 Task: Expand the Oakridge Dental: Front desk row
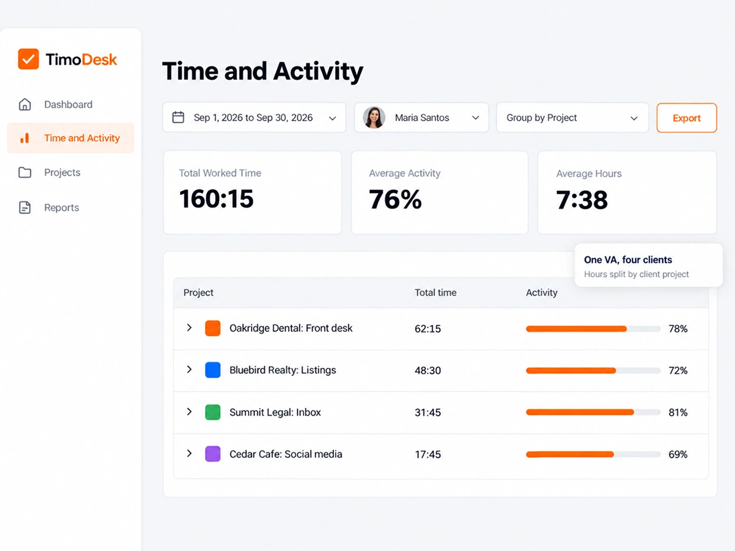coord(189,327)
